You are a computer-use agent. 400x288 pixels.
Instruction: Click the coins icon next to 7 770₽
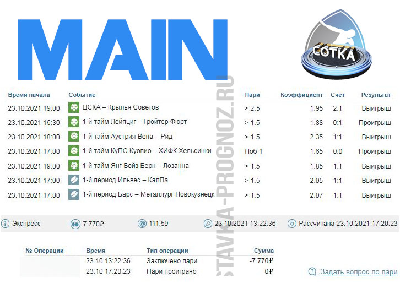tap(75, 224)
